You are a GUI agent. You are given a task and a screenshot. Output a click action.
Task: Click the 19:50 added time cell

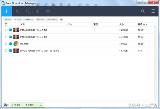[x=141, y=44]
